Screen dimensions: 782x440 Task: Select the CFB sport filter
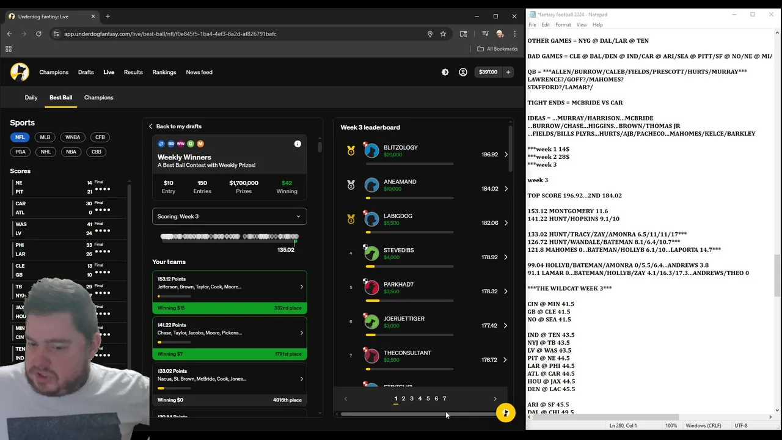(100, 137)
